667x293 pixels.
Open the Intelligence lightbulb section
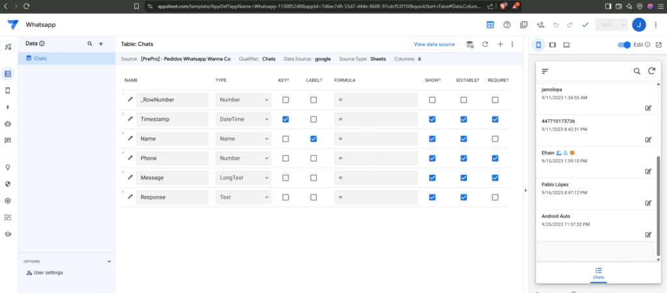coord(8,167)
